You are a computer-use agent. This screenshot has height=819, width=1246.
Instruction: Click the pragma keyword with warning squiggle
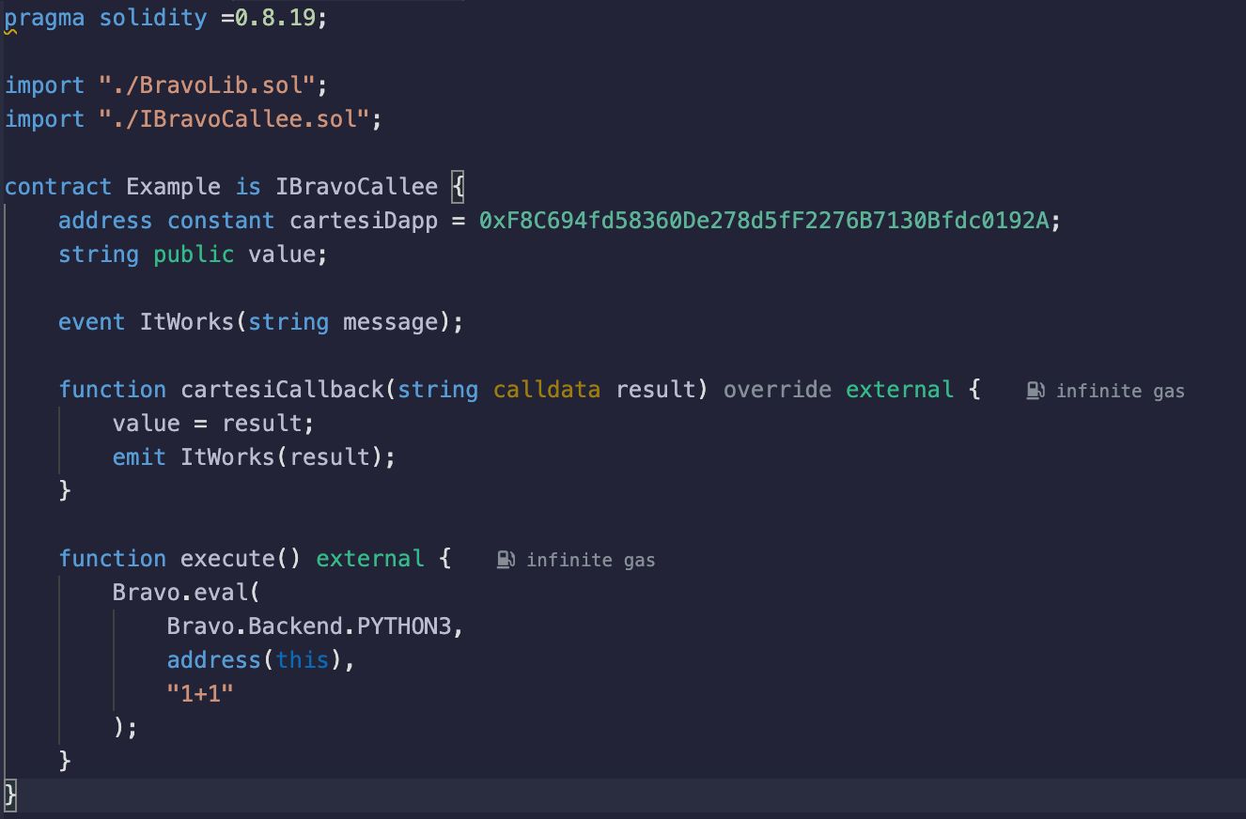click(44, 18)
